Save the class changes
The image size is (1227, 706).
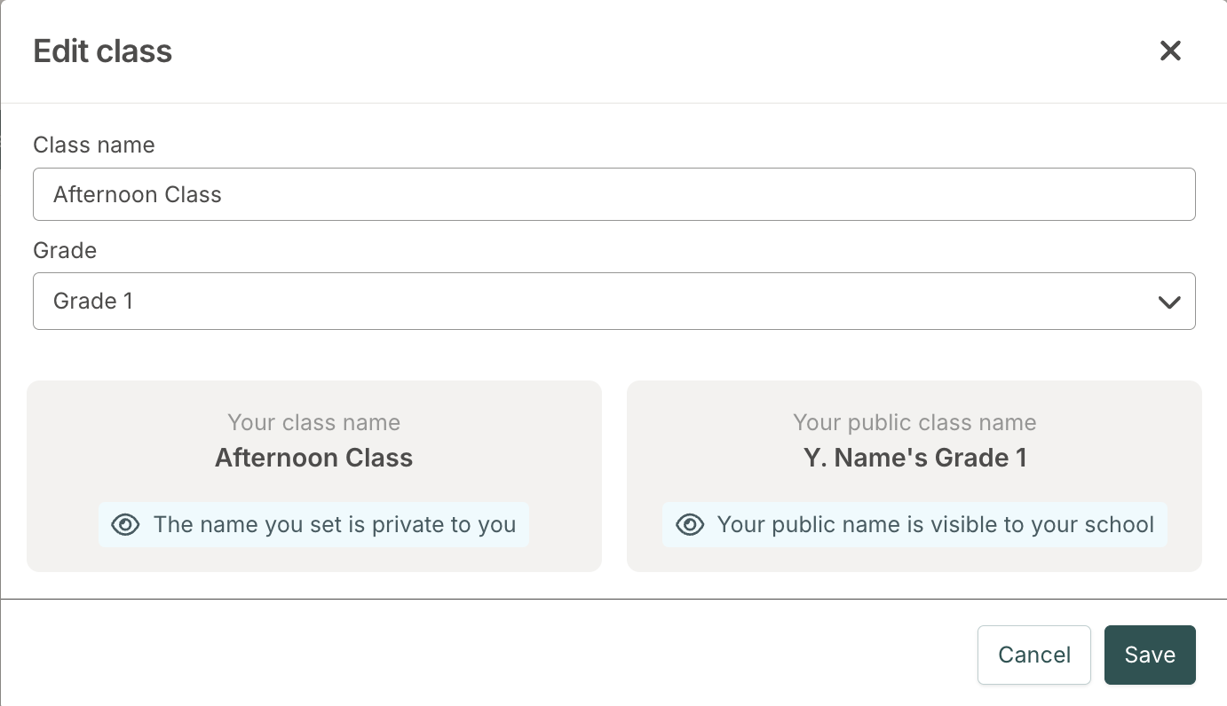click(x=1150, y=655)
